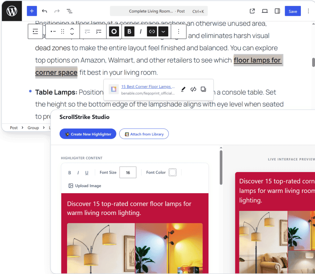Click Create New Highlighter
Image resolution: width=315 pixels, height=274 pixels.
coord(88,134)
